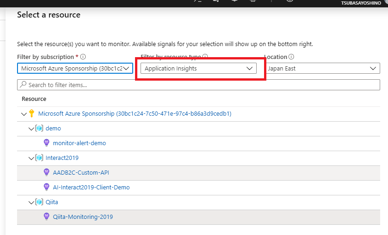Click the info icon next to Location
The height and width of the screenshot is (235, 388).
pyautogui.click(x=292, y=57)
